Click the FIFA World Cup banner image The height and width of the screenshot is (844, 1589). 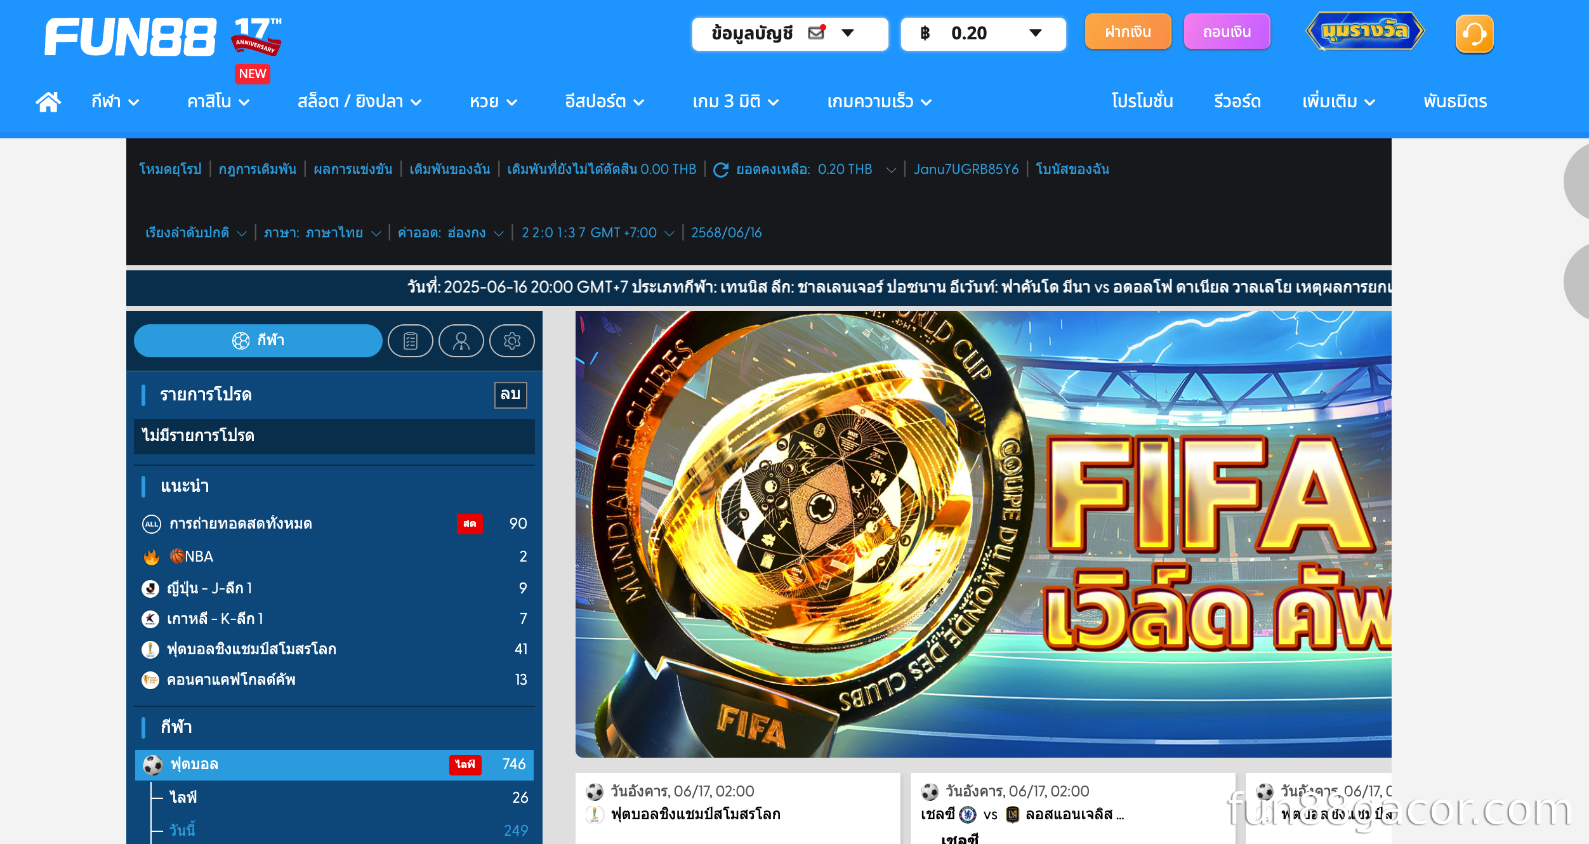click(x=983, y=534)
